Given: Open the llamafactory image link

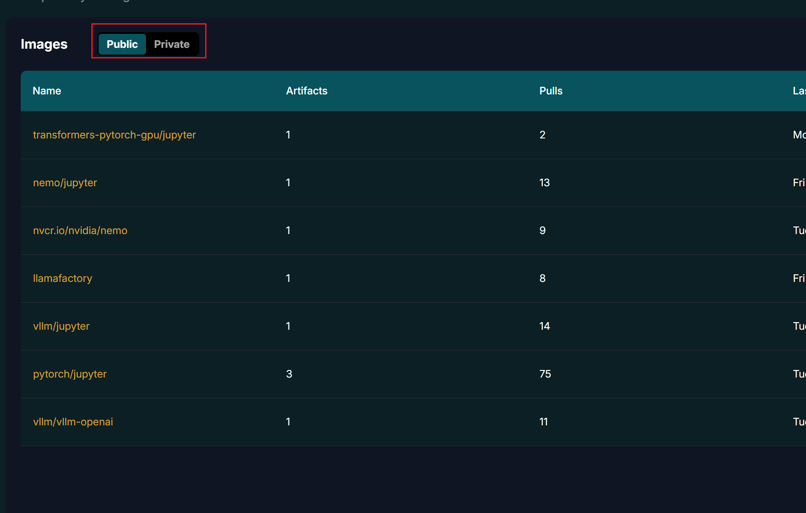Looking at the screenshot, I should pos(63,278).
